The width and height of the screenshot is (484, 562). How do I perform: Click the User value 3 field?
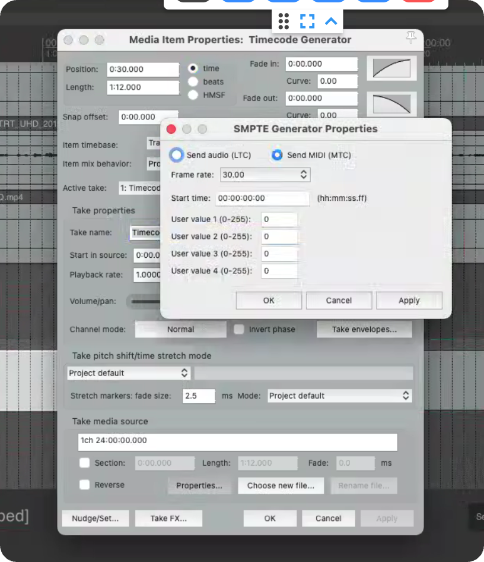[x=279, y=254]
